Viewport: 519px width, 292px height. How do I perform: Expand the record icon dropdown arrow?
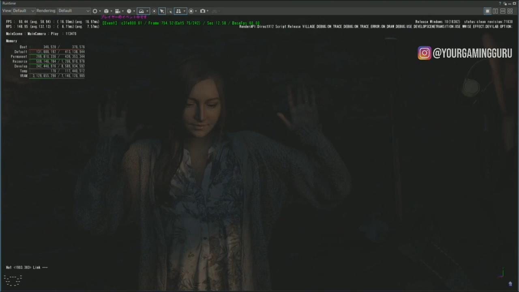pyautogui.click(x=196, y=11)
